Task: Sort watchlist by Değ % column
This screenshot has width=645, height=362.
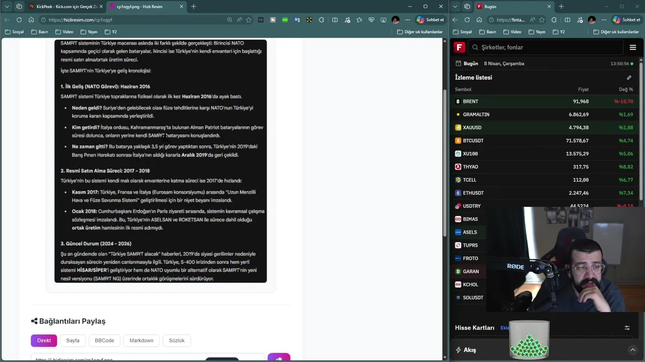Action: coord(626,89)
